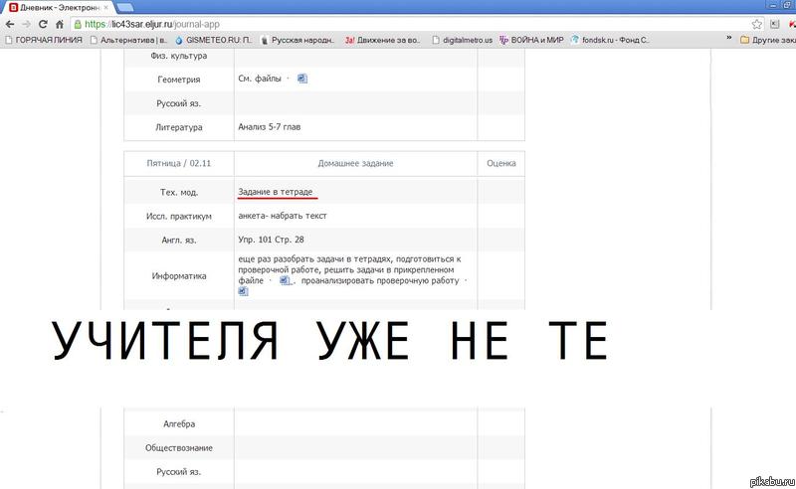Click the browser Forward arrow
796x489 pixels.
[26, 24]
